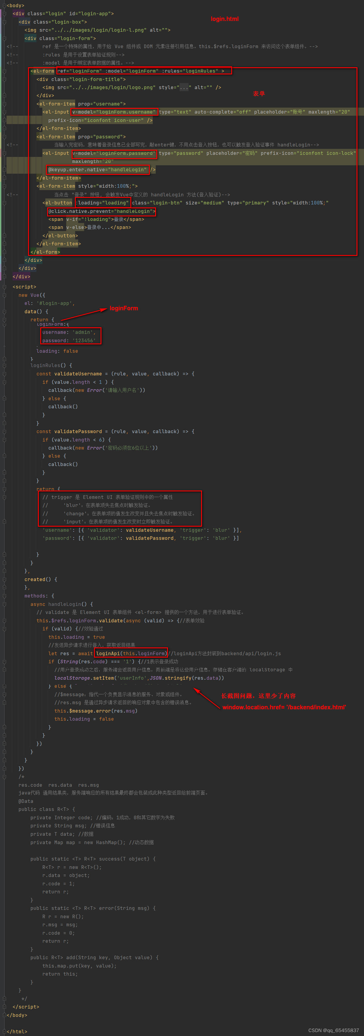
Task: Click 'username' validator rule line
Action: tap(142, 530)
